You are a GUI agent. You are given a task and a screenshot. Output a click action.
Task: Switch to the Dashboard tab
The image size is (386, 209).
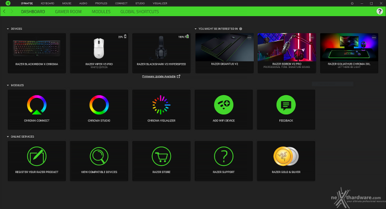(33, 12)
